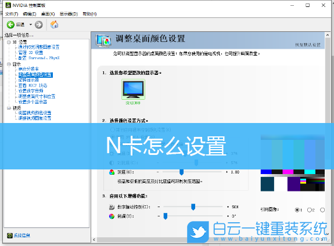Image resolution: width=334 pixels, height=246 pixels.
Task: Click the digital vibrance icon
Action: 112,207
